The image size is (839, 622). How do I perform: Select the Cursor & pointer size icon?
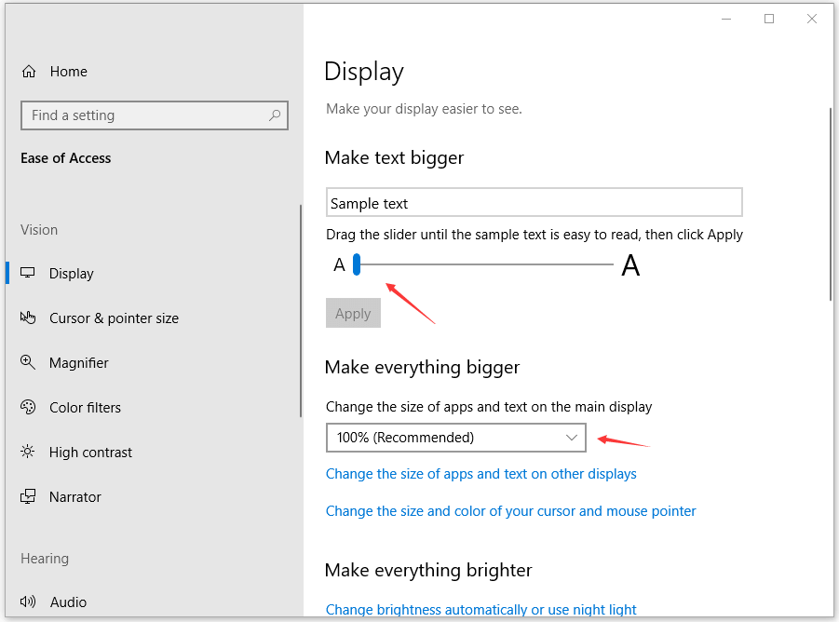(29, 318)
